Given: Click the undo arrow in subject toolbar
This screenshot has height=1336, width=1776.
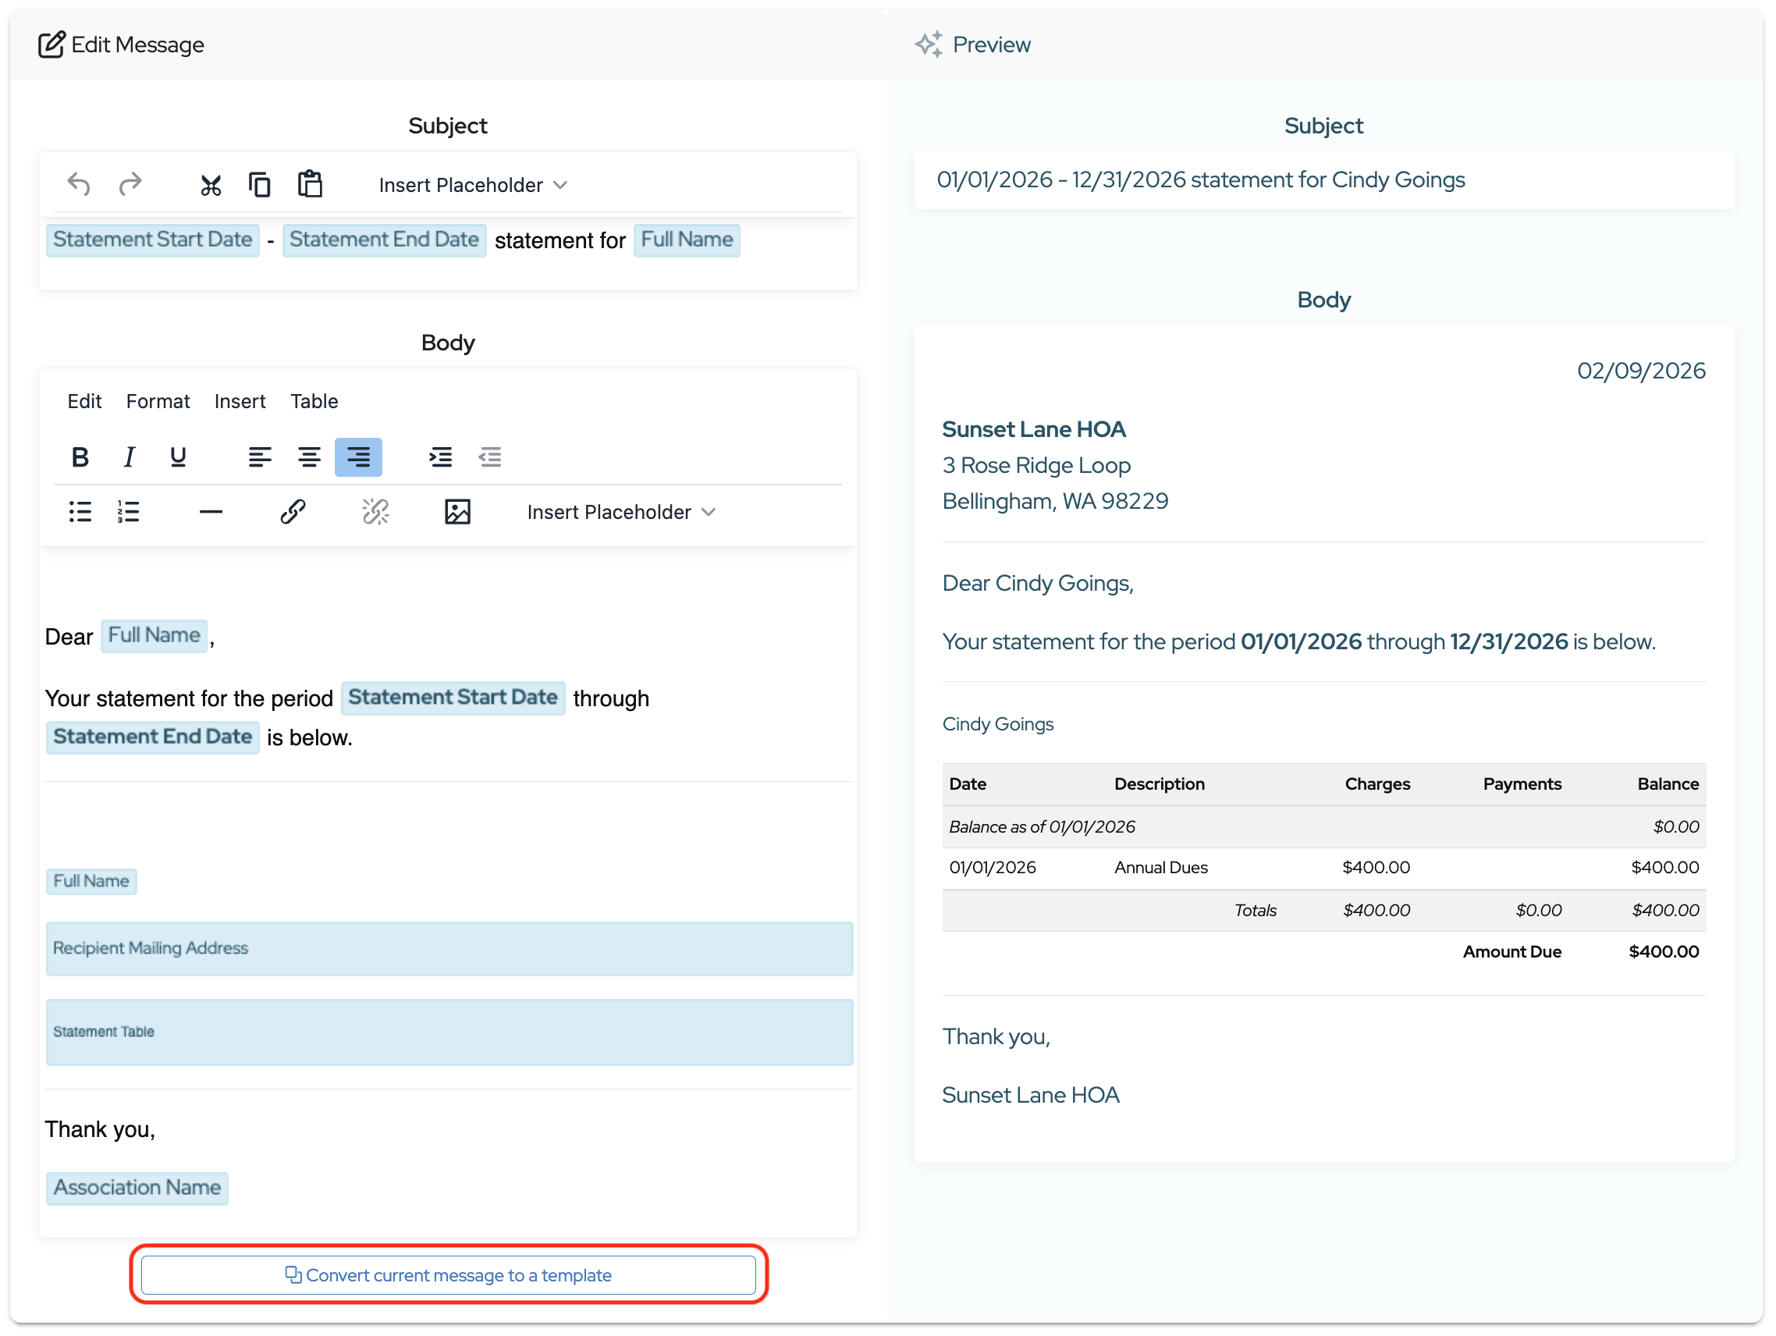Looking at the screenshot, I should click(x=79, y=185).
